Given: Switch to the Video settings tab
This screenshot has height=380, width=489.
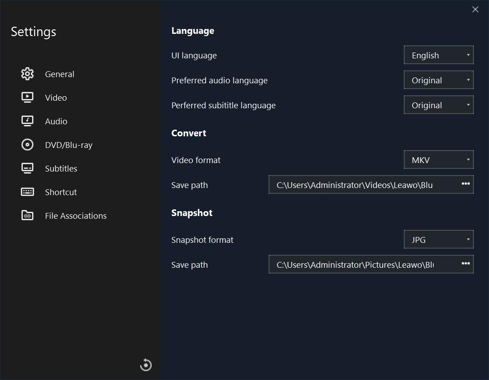Looking at the screenshot, I should (x=56, y=98).
